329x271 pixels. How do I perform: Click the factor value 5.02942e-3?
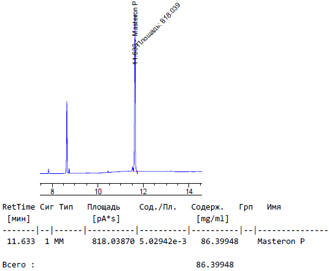click(163, 242)
